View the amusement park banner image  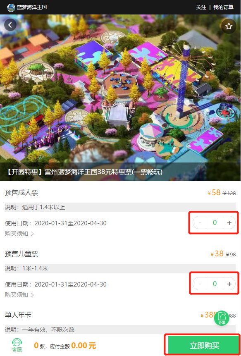pos(121,98)
